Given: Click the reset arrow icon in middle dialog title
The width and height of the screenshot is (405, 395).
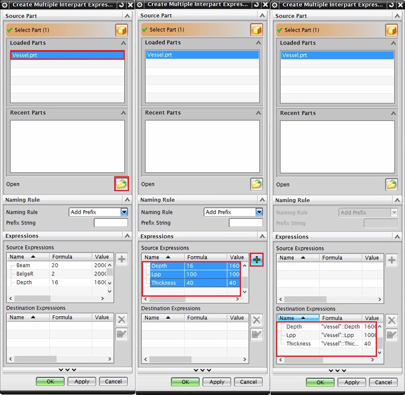Looking at the screenshot, I should coord(256,5).
